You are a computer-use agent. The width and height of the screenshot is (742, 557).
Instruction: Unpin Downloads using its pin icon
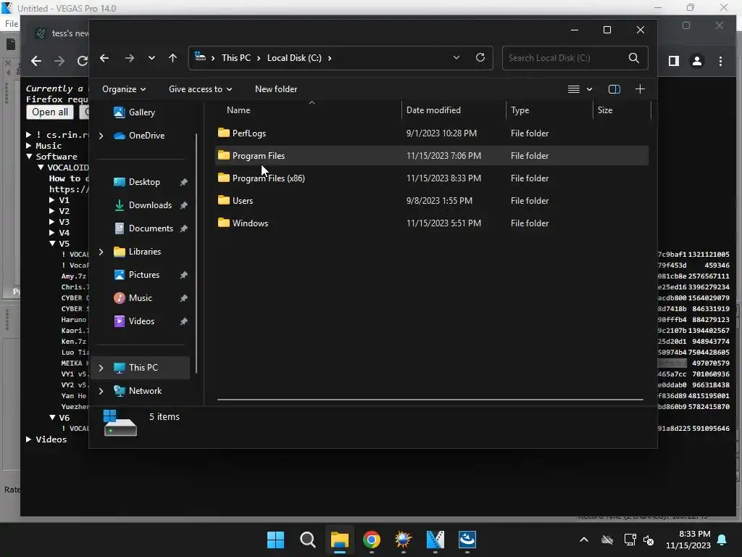(x=183, y=205)
